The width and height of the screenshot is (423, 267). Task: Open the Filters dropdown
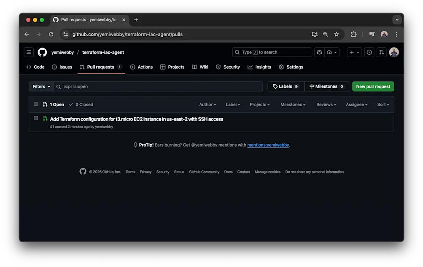(x=41, y=86)
